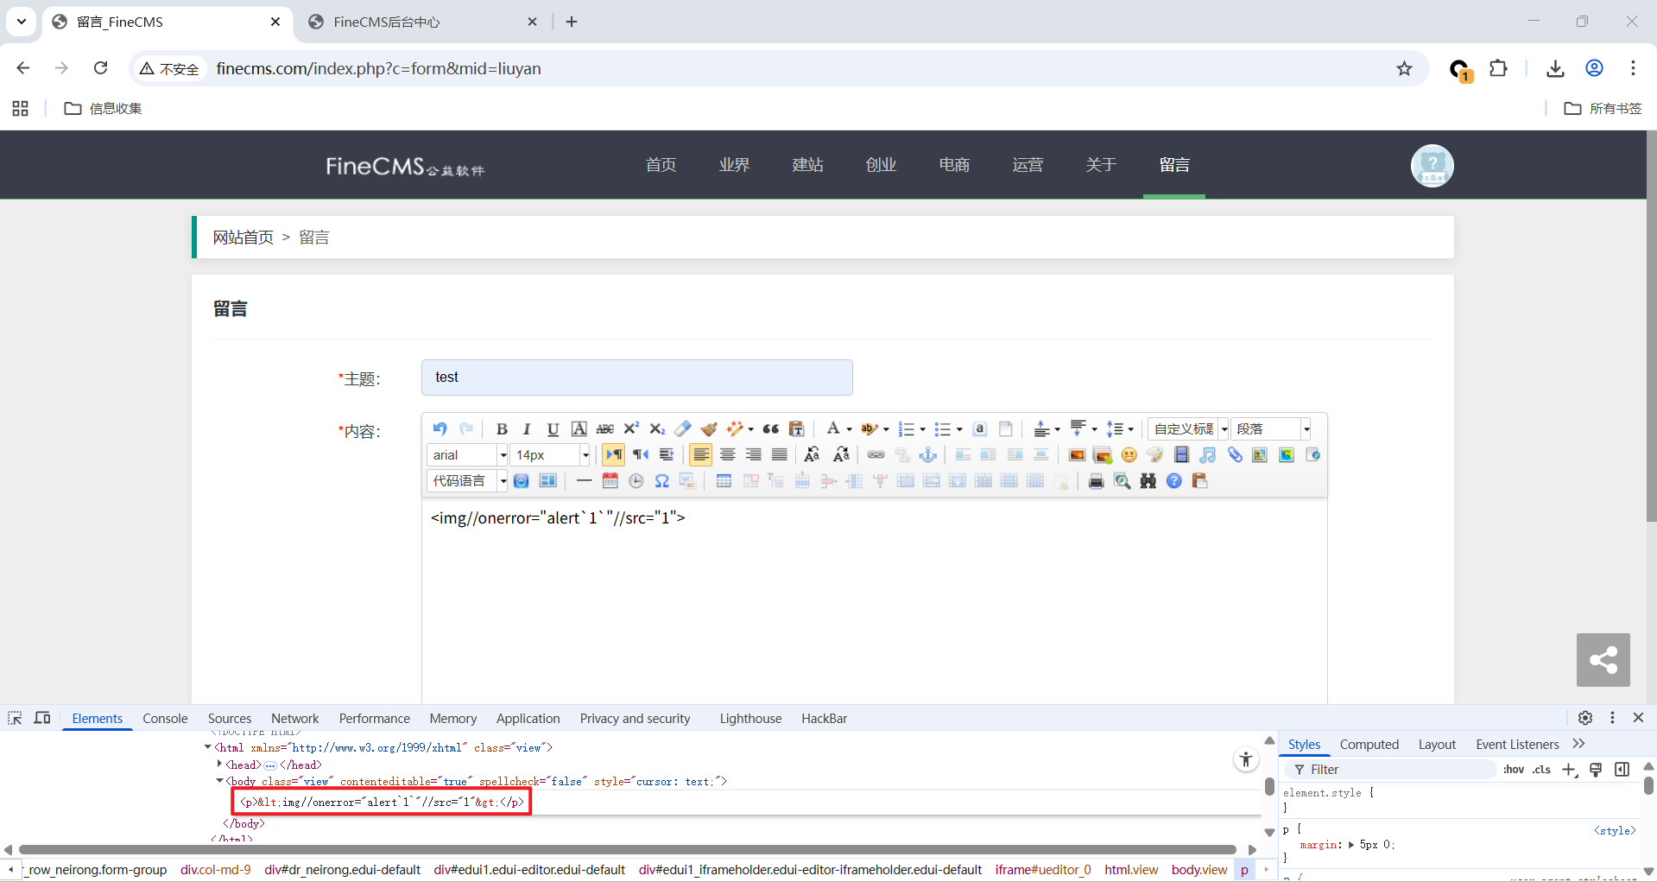Click the paste as plain text icon

(x=797, y=428)
